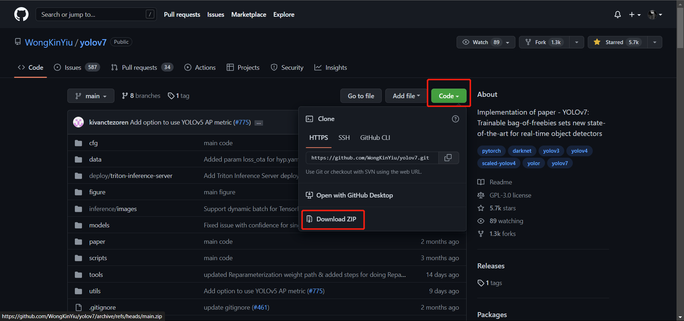The height and width of the screenshot is (321, 684).
Task: Click Open with GitHub Desktop
Action: (354, 195)
